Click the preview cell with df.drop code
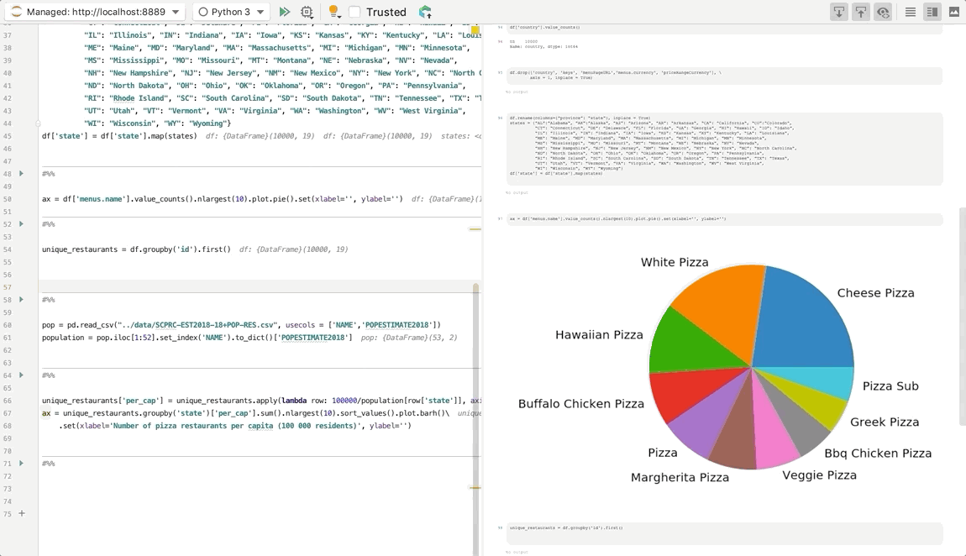The height and width of the screenshot is (556, 966). pyautogui.click(x=724, y=75)
